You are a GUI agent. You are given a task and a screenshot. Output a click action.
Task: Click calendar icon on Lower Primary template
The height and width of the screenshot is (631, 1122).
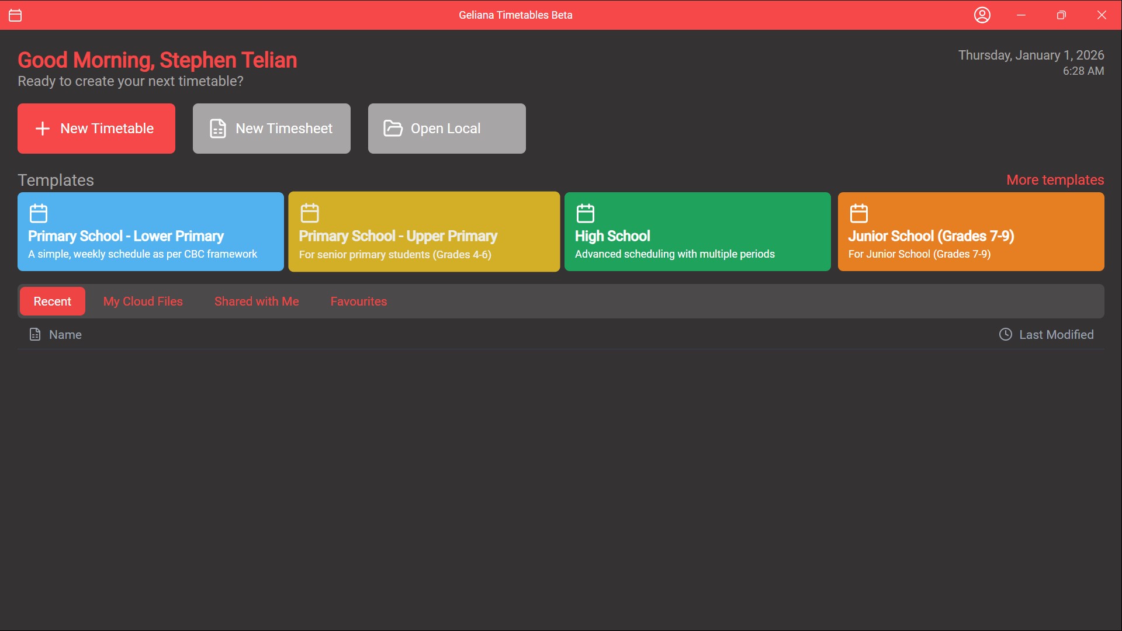point(39,213)
